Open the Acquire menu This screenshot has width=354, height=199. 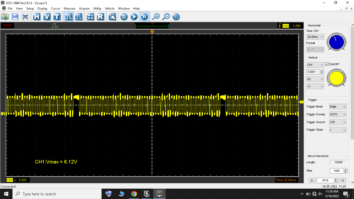click(x=84, y=8)
